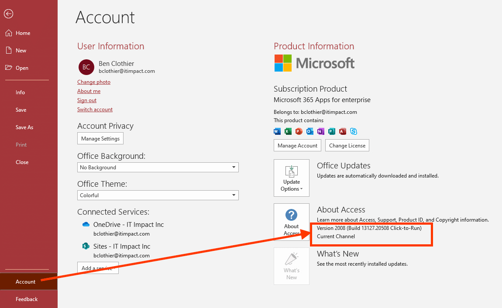Screen dimensions: 502x308
Task: Click Sites - IT Impact Inc text
Action: click(122, 246)
